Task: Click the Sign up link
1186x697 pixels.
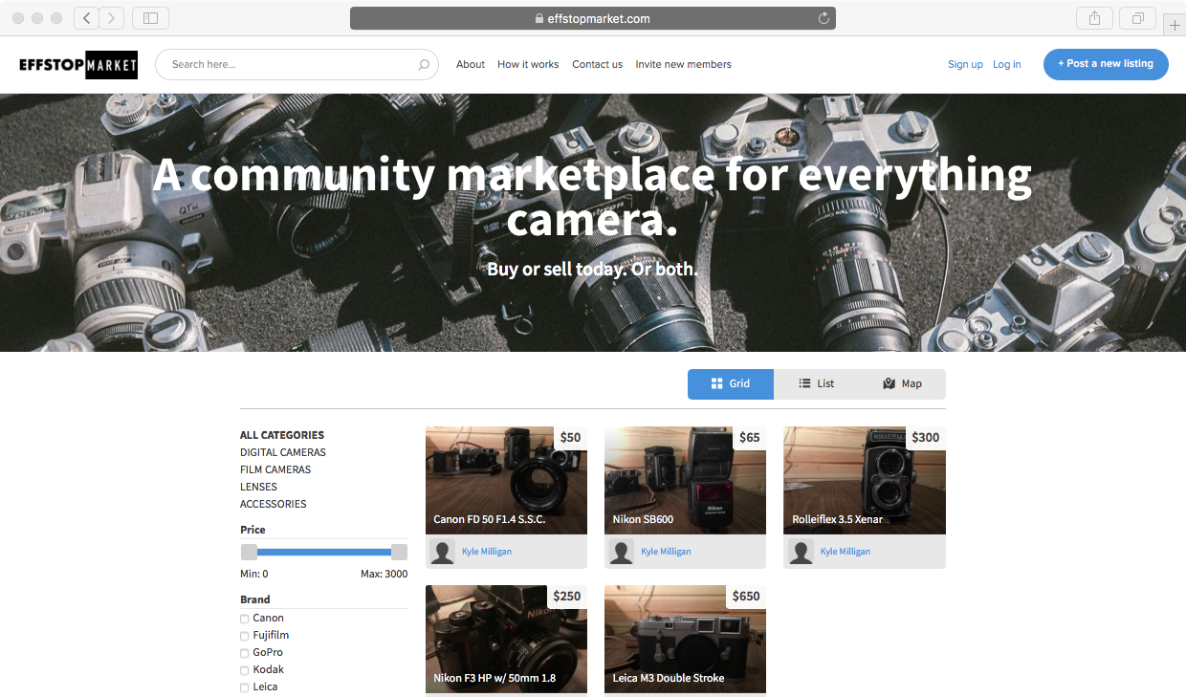Action: 965,64
